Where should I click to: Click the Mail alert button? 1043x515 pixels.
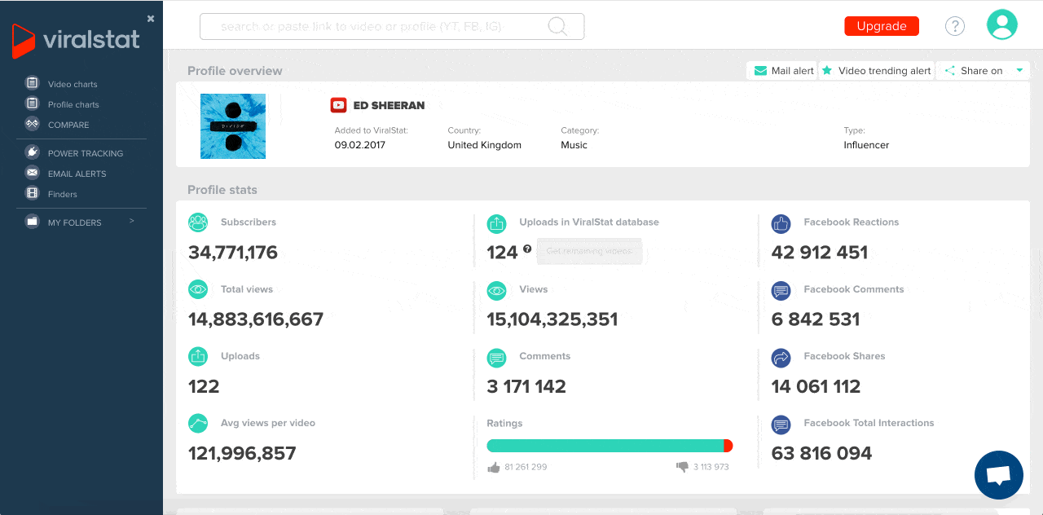coord(782,71)
